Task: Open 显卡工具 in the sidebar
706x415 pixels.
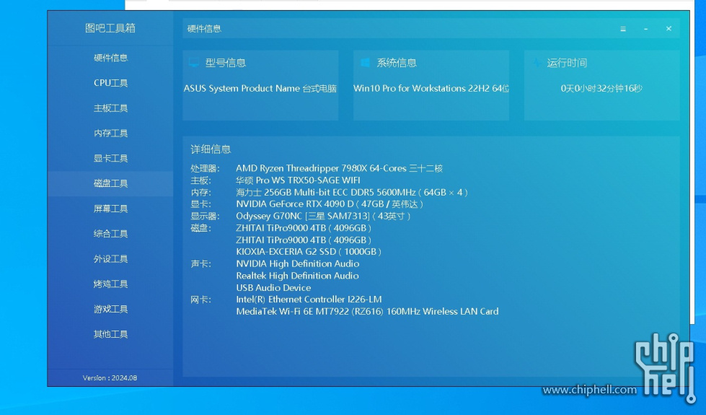Action: (111, 158)
